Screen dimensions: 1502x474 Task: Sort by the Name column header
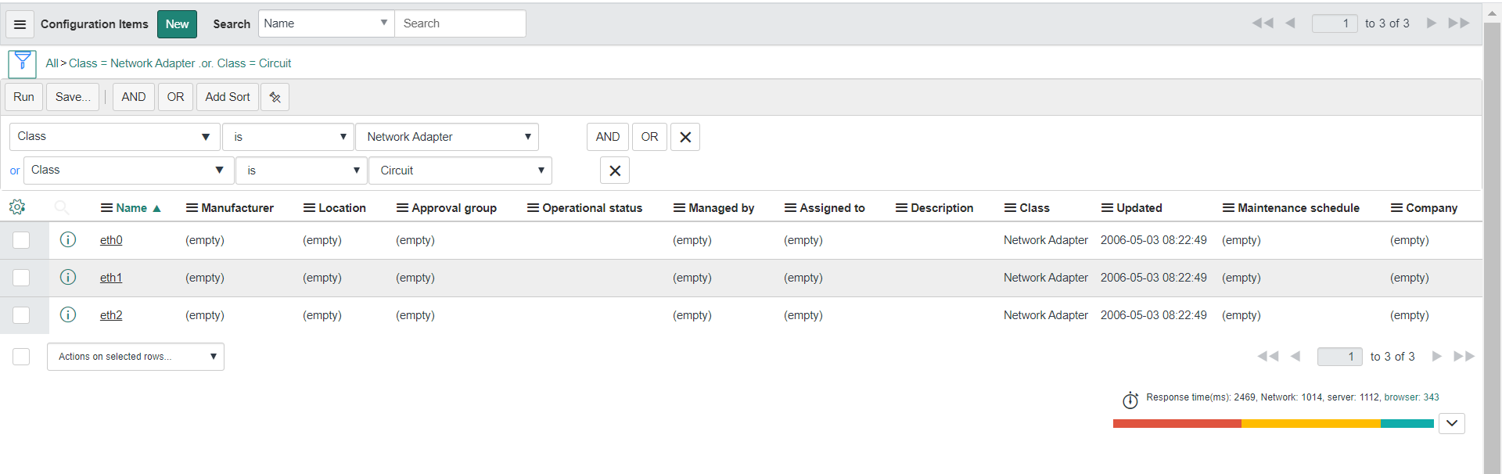pos(131,208)
